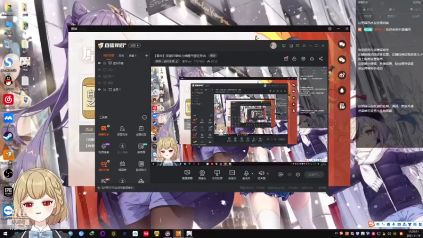The height and width of the screenshot is (238, 423).
Task: Click the stream preview area
Action: [x=240, y=116]
